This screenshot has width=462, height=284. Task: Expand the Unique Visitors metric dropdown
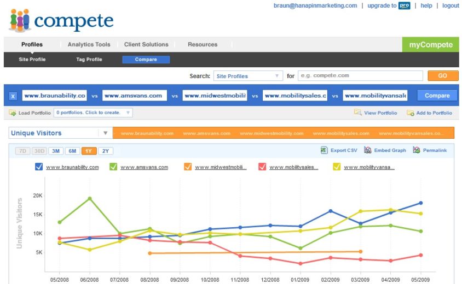[x=60, y=133]
